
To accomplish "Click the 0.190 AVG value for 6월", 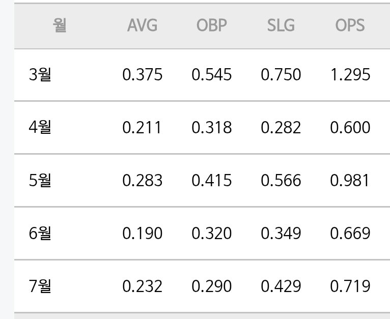I will 142,233.
